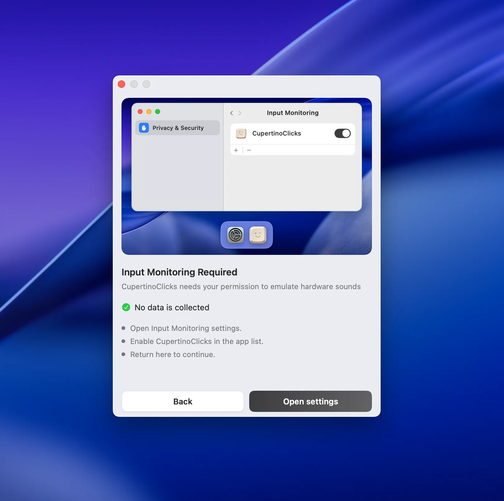The width and height of the screenshot is (504, 501).
Task: Click the red dot in illustrated settings window
Action: point(140,112)
